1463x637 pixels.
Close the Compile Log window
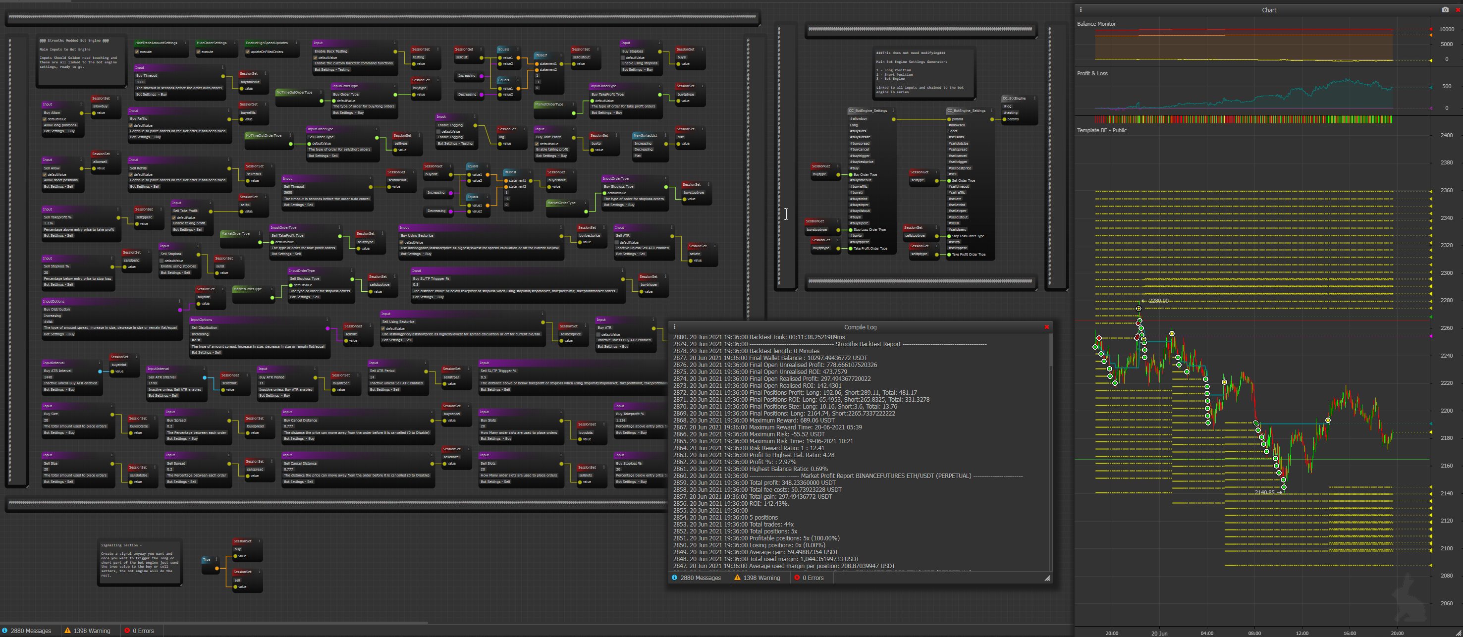click(1047, 326)
